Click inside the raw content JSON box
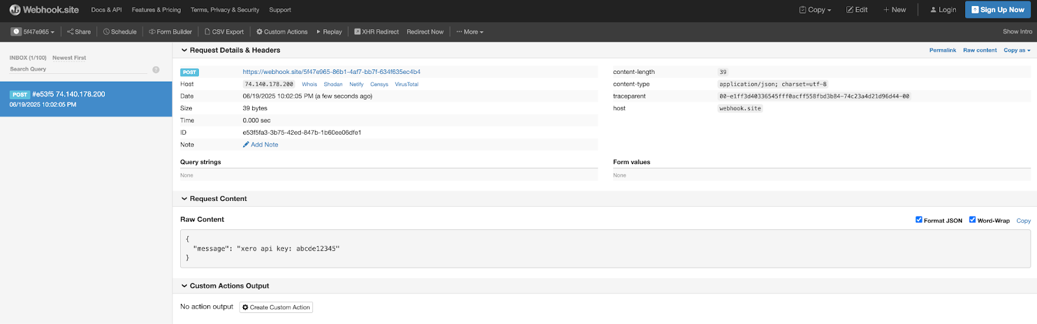Screen dimensions: 1037x324 (605, 249)
